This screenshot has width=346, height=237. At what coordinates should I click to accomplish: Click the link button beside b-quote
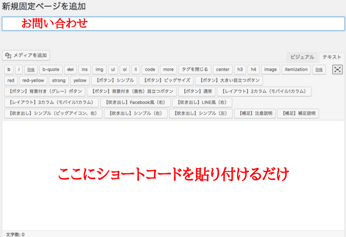point(31,70)
